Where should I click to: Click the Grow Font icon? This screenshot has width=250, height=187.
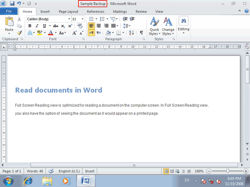(74, 33)
